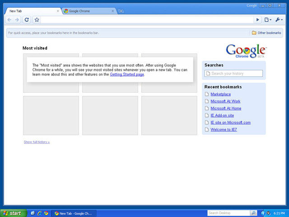Click the Go play-arrow button

(258, 19)
